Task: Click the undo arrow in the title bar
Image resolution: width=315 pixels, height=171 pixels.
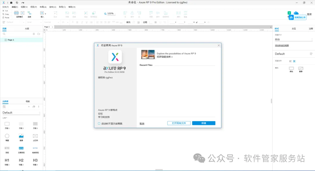Action: coord(17,3)
